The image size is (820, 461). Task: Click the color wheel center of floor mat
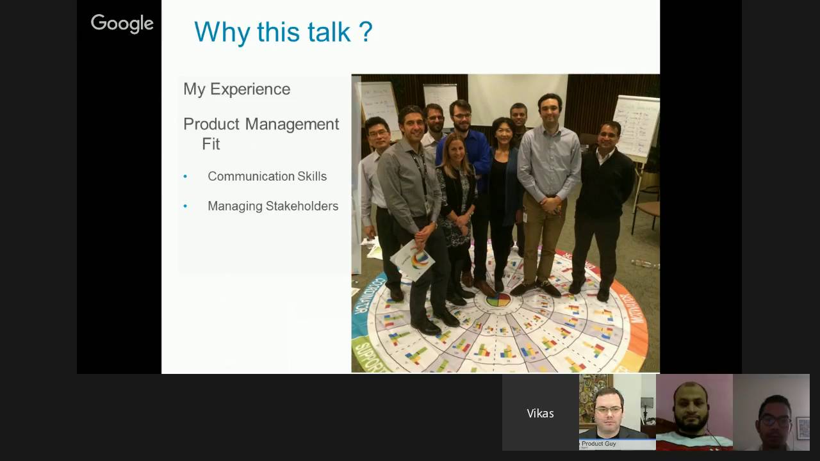(498, 300)
